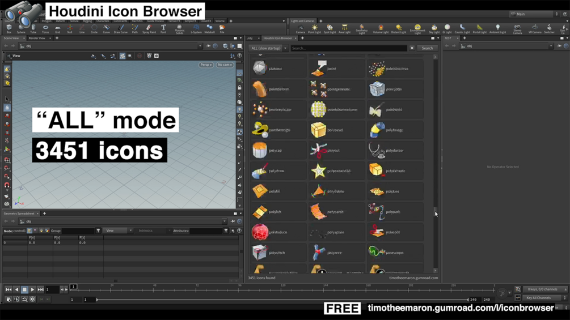Click the Stop playback button
This screenshot has width=570, height=320.
(x=24, y=289)
